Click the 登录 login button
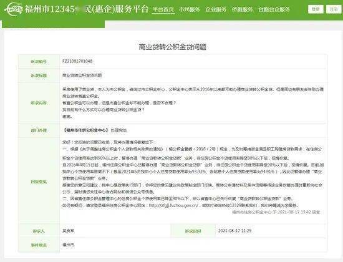This screenshot has height=262, width=343. point(316,9)
